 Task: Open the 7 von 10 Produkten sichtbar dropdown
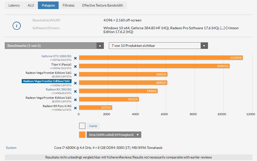(x=158, y=46)
